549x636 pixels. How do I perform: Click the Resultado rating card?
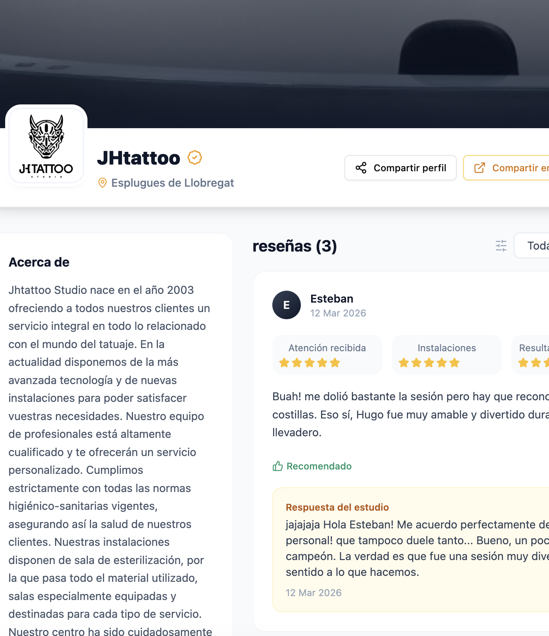coord(530,355)
